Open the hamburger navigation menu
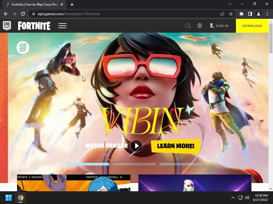Image resolution: width=273 pixels, height=204 pixels. pos(62,26)
